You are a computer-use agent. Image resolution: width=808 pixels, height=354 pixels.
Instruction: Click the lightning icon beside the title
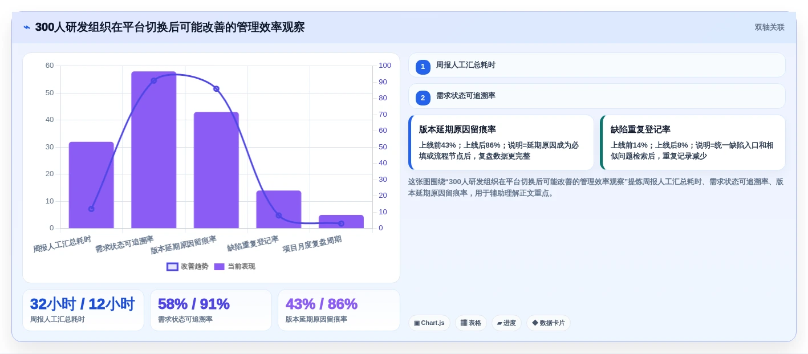pos(27,27)
